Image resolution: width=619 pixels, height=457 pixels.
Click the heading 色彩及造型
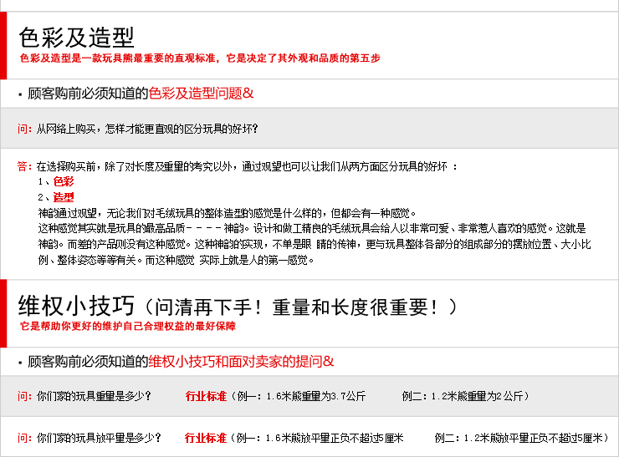[x=77, y=38]
